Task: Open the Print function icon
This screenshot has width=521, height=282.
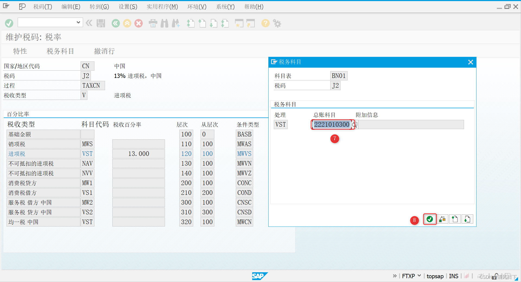Action: point(153,23)
